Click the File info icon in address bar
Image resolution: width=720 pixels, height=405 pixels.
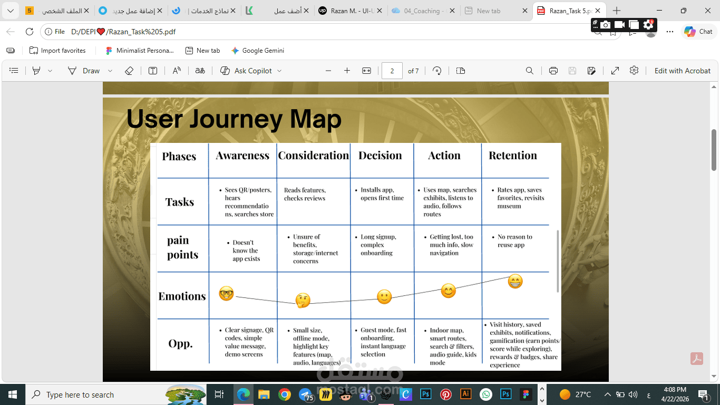click(55, 32)
